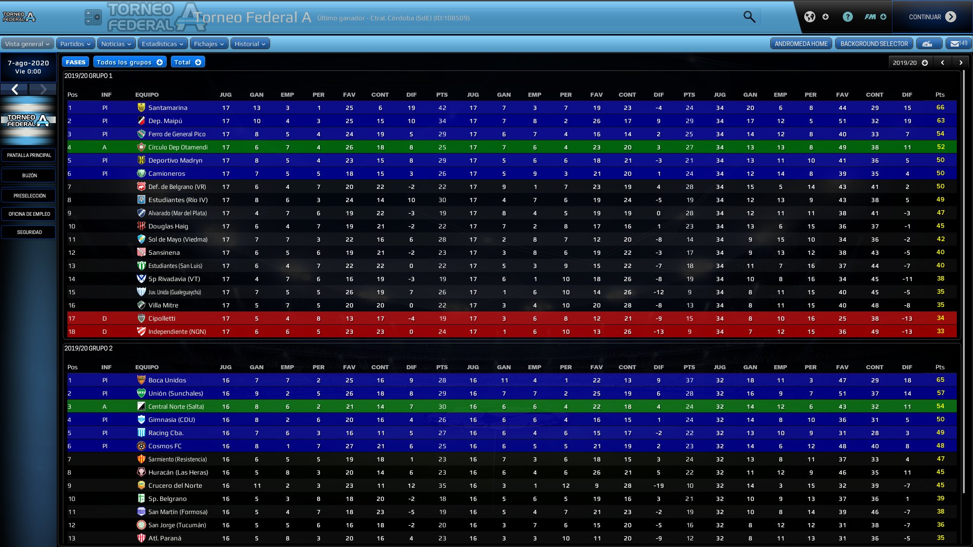The image size is (973, 547).
Task: Select the team name Independiente (NQN)
Action: 177,332
